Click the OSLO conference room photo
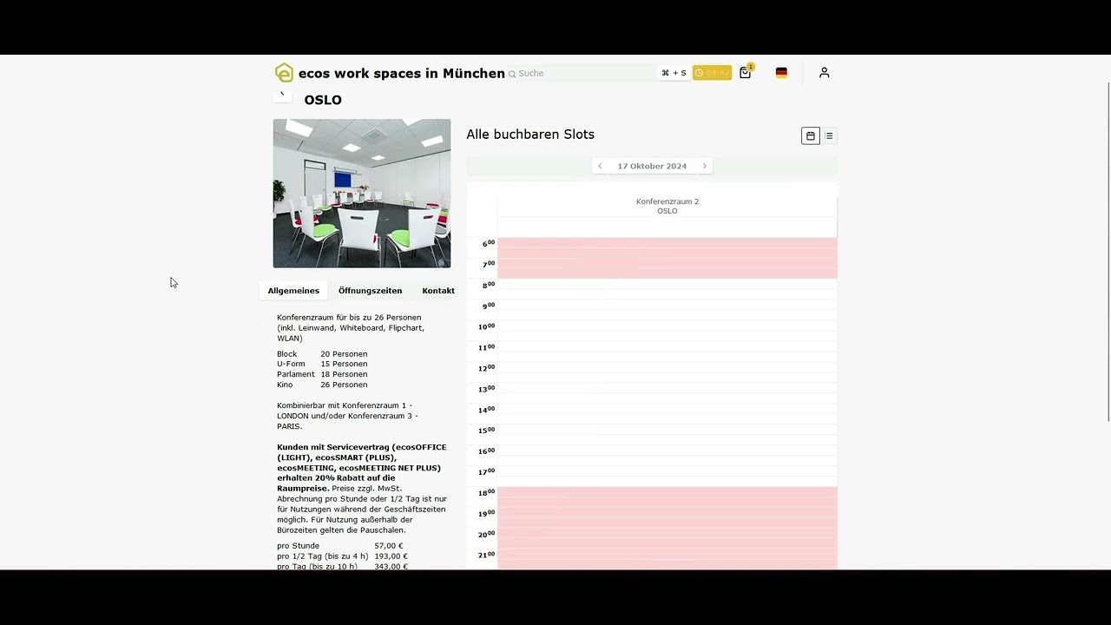 click(362, 194)
